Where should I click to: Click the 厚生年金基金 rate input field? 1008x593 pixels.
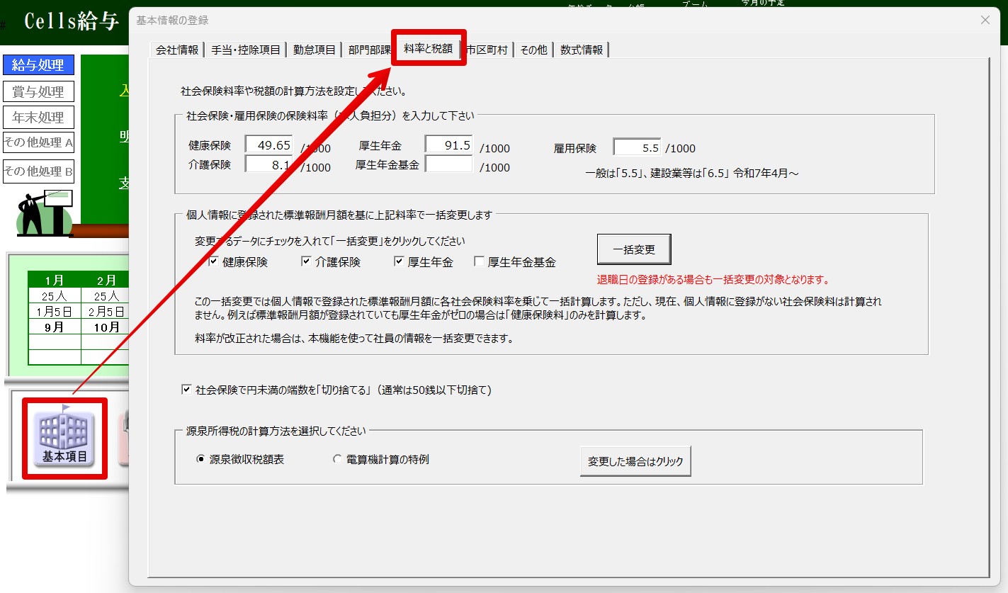click(x=448, y=164)
